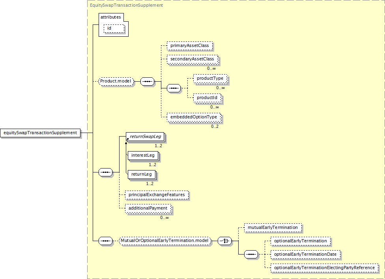Click the returnLeg element
The width and height of the screenshot is (385, 279).
click(140, 174)
